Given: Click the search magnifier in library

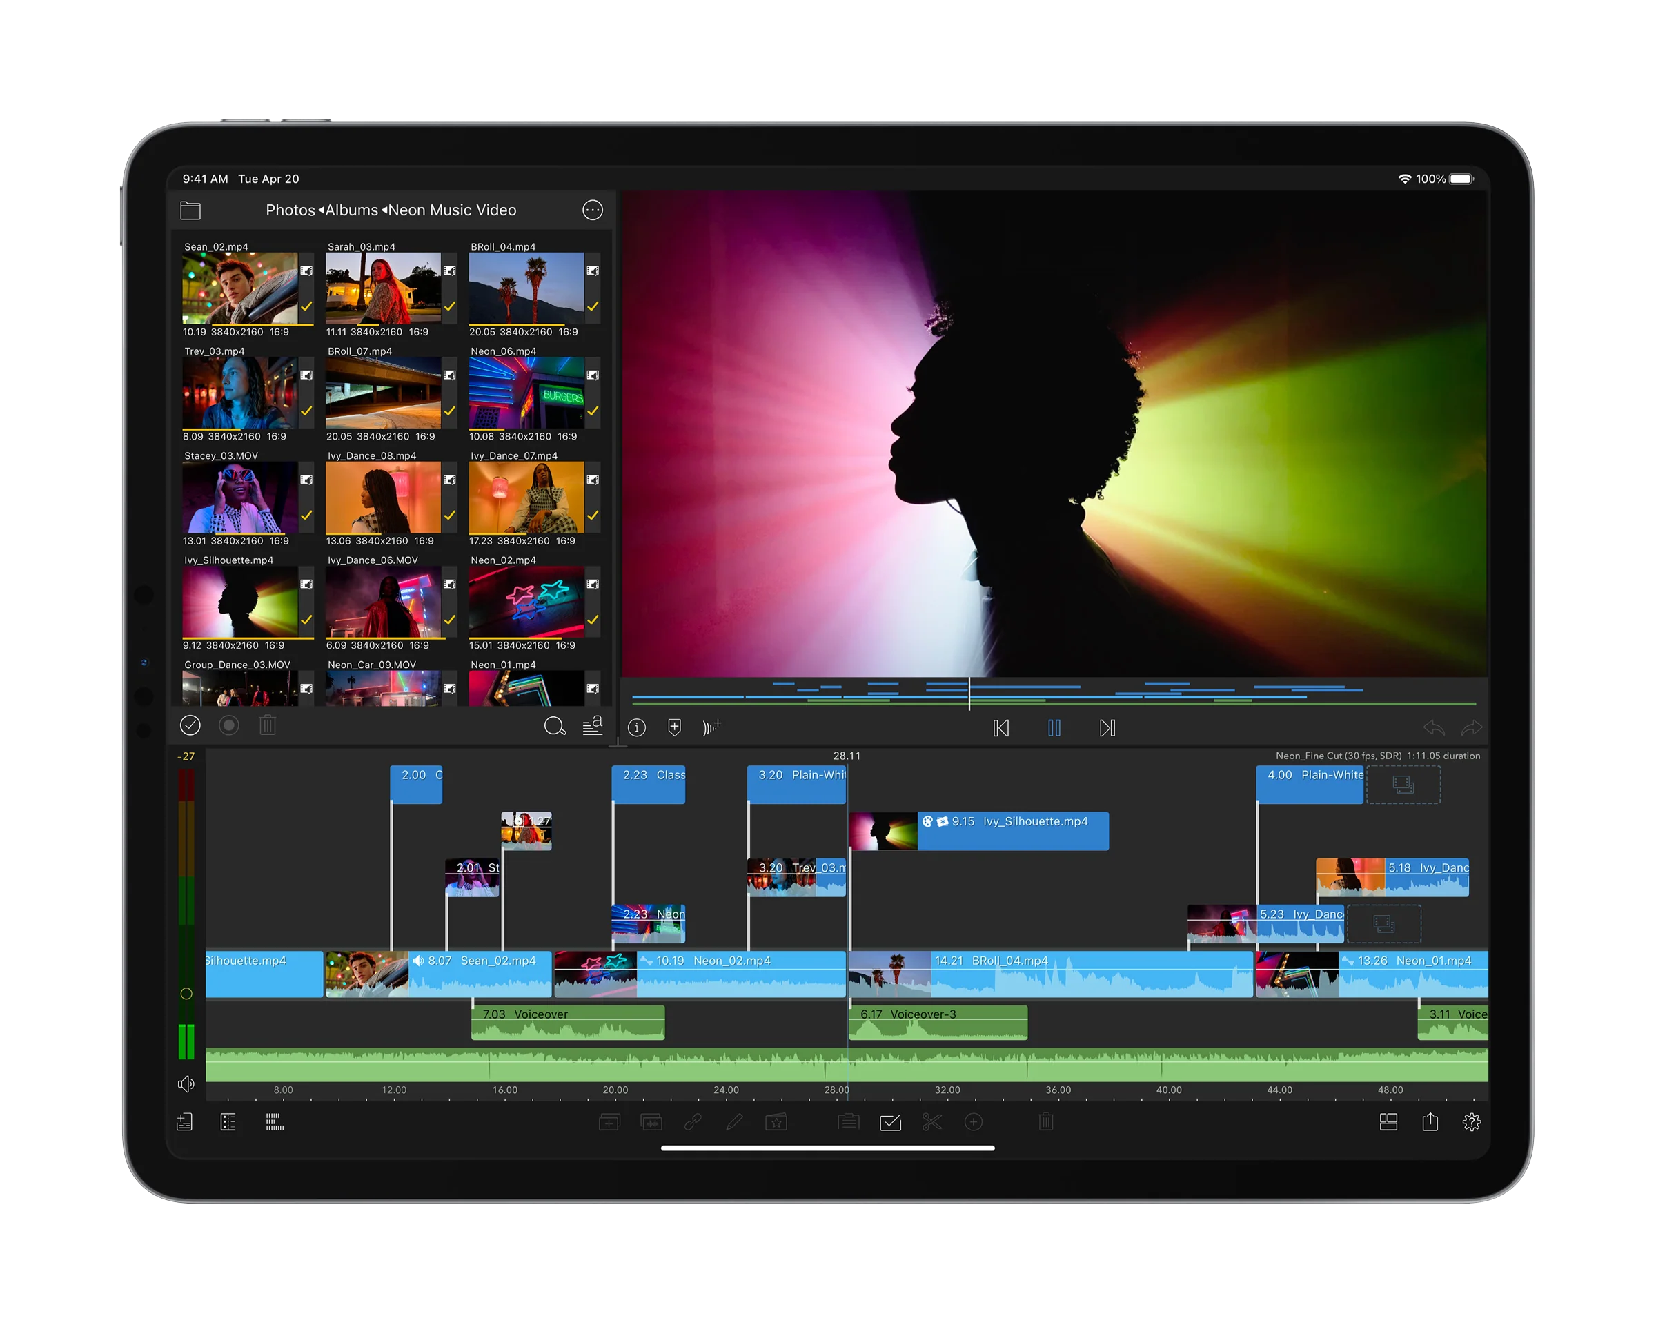Looking at the screenshot, I should coord(554,726).
